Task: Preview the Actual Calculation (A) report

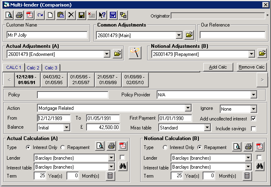Action: pos(100,146)
